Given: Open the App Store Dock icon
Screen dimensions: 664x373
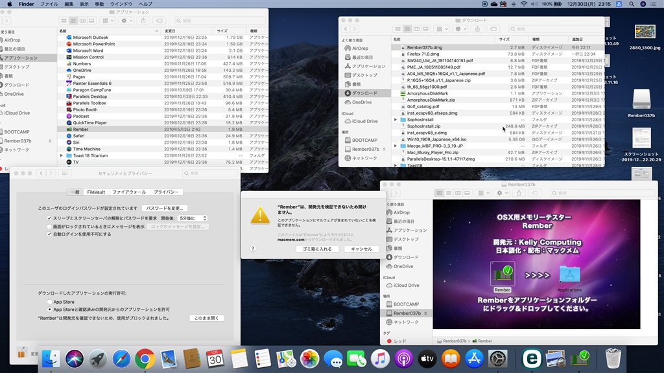Looking at the screenshot, I should pos(475,358).
